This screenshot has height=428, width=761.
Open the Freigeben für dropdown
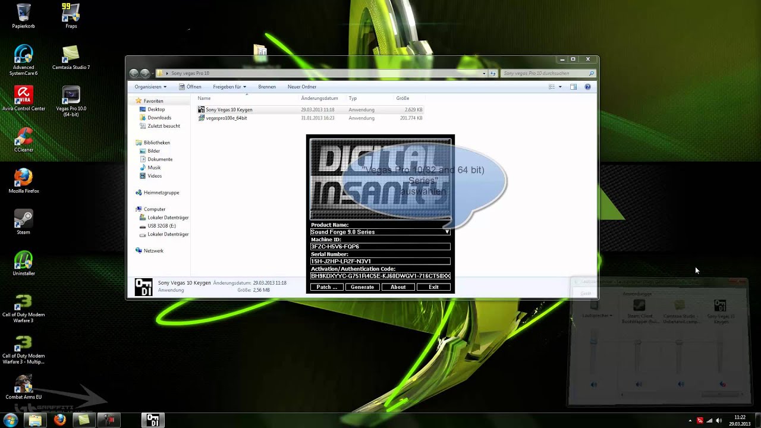tap(229, 87)
